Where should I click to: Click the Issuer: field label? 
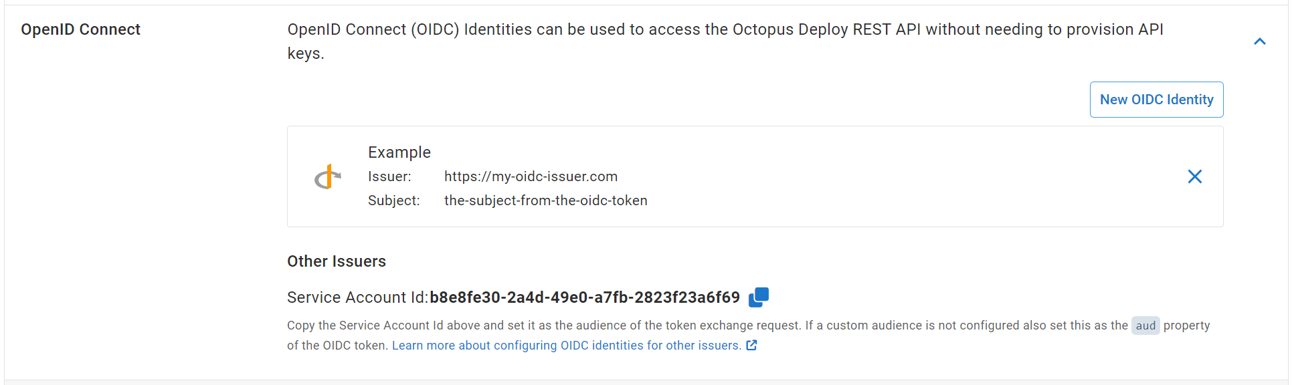click(x=389, y=176)
